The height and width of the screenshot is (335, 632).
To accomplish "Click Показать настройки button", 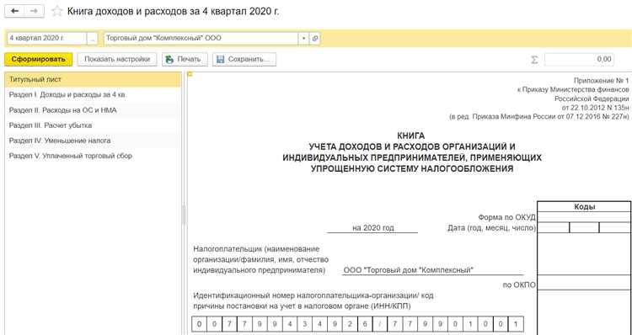I will [117, 60].
